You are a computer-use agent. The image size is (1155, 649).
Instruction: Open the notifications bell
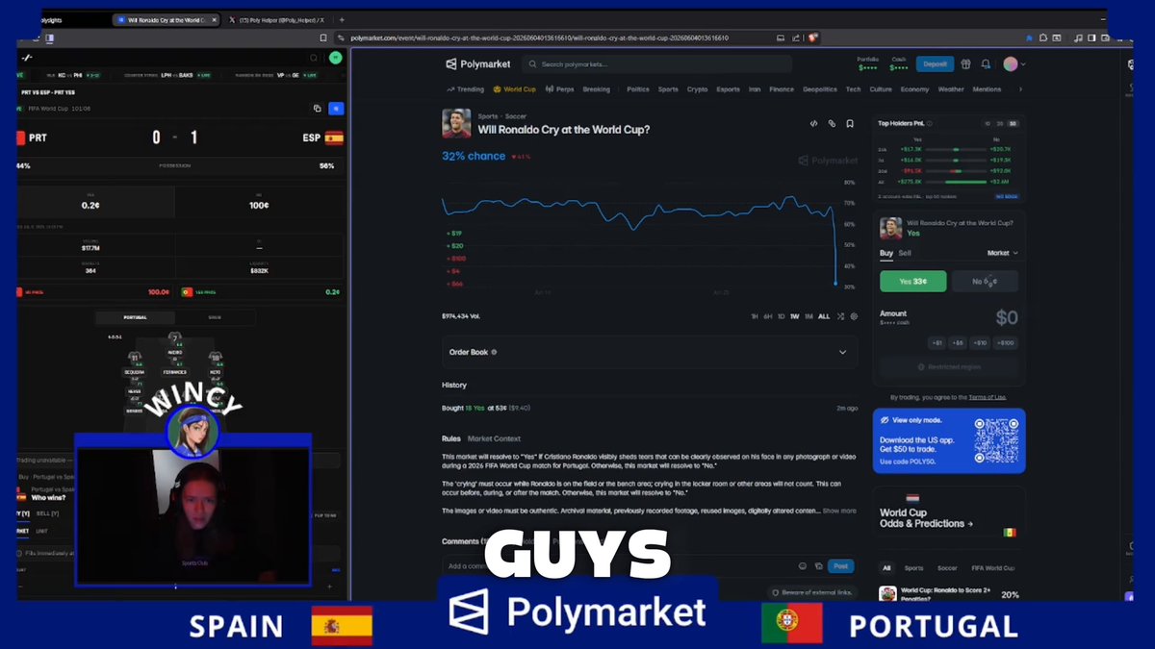(986, 64)
